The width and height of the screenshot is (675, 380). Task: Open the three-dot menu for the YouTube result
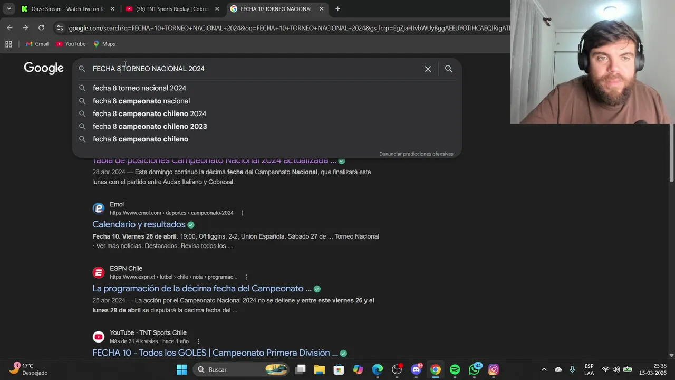(x=198, y=341)
